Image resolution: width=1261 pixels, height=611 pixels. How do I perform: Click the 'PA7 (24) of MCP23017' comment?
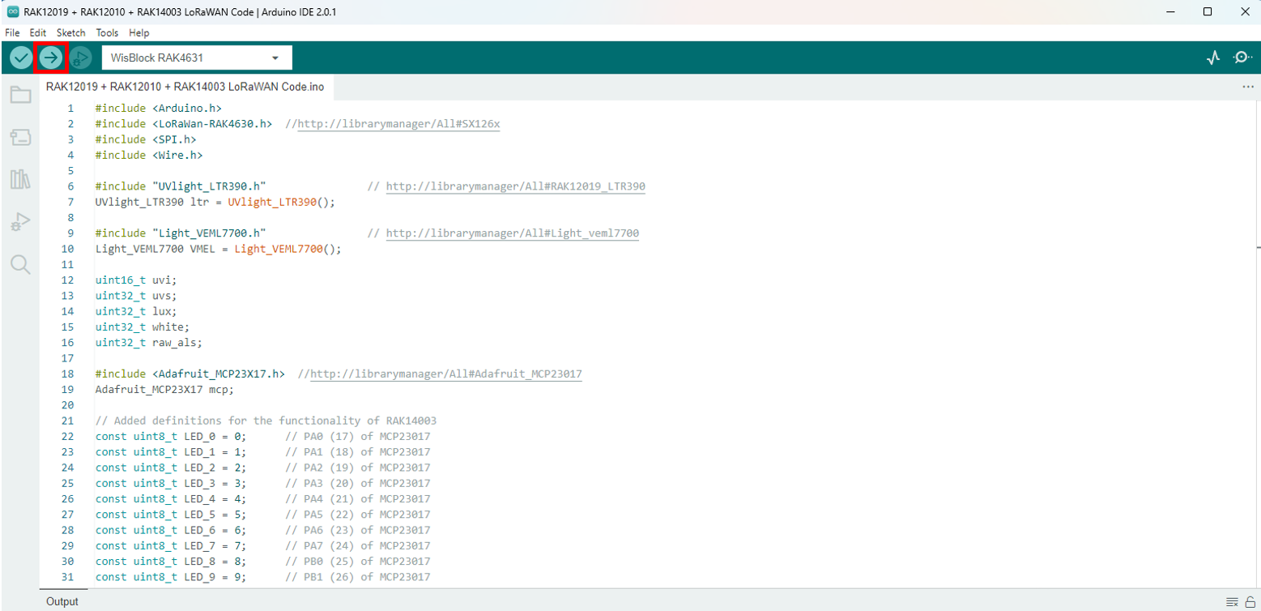click(357, 545)
